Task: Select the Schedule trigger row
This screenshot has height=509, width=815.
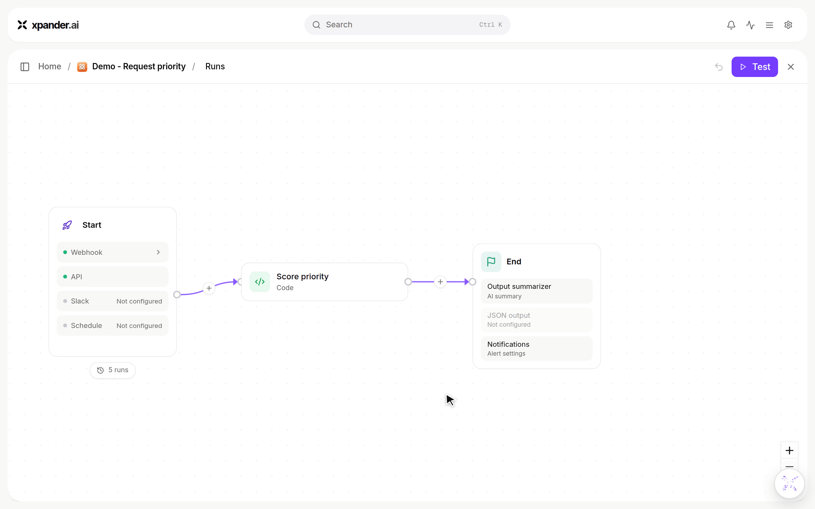Action: [112, 325]
